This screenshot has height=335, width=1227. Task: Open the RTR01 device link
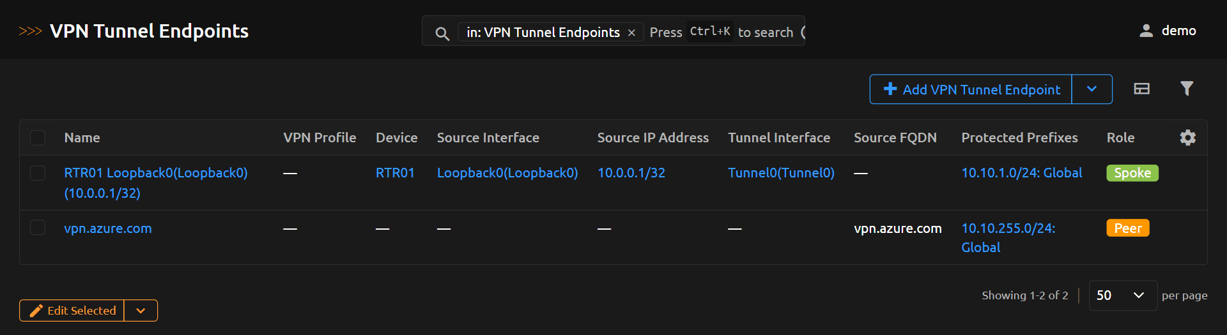[x=395, y=173]
